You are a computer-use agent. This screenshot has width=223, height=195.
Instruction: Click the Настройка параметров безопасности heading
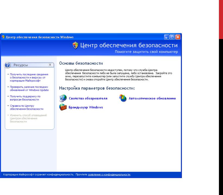point(97,88)
